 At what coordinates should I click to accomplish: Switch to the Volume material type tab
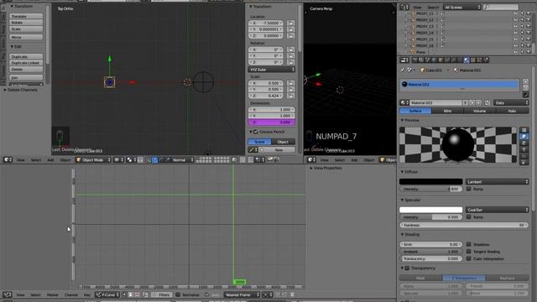(x=479, y=111)
